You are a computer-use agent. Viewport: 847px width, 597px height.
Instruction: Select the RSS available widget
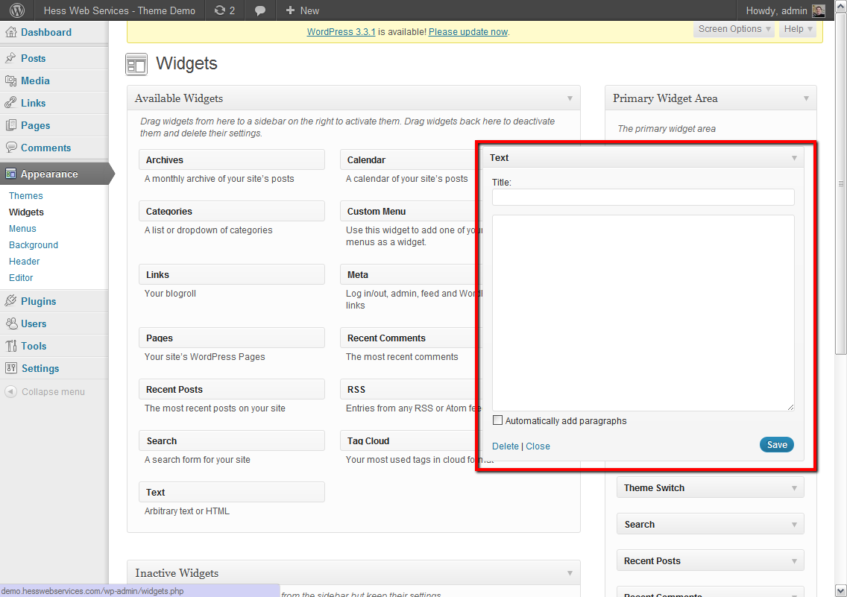[x=411, y=389]
